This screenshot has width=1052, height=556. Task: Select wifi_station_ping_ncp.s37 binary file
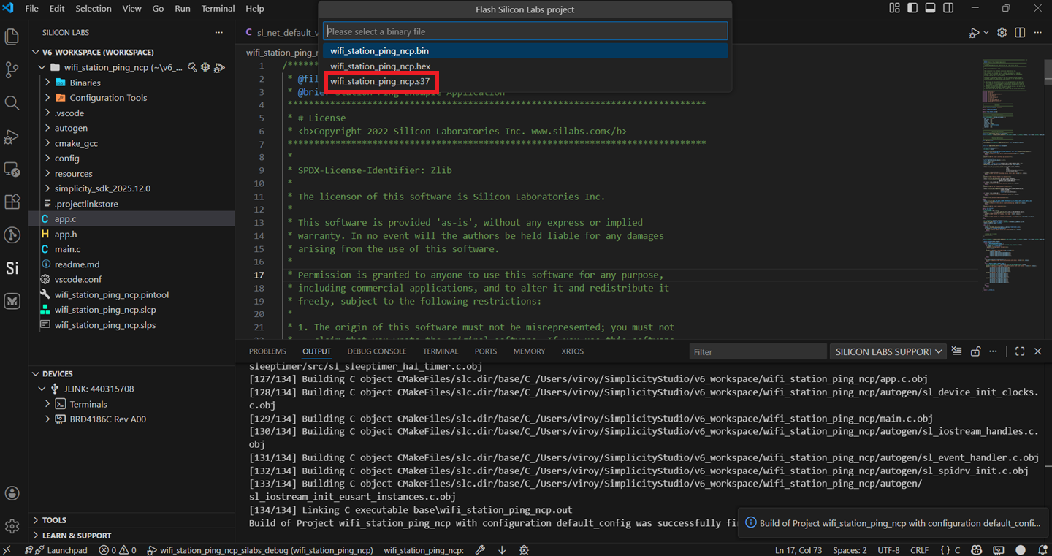[x=381, y=81]
